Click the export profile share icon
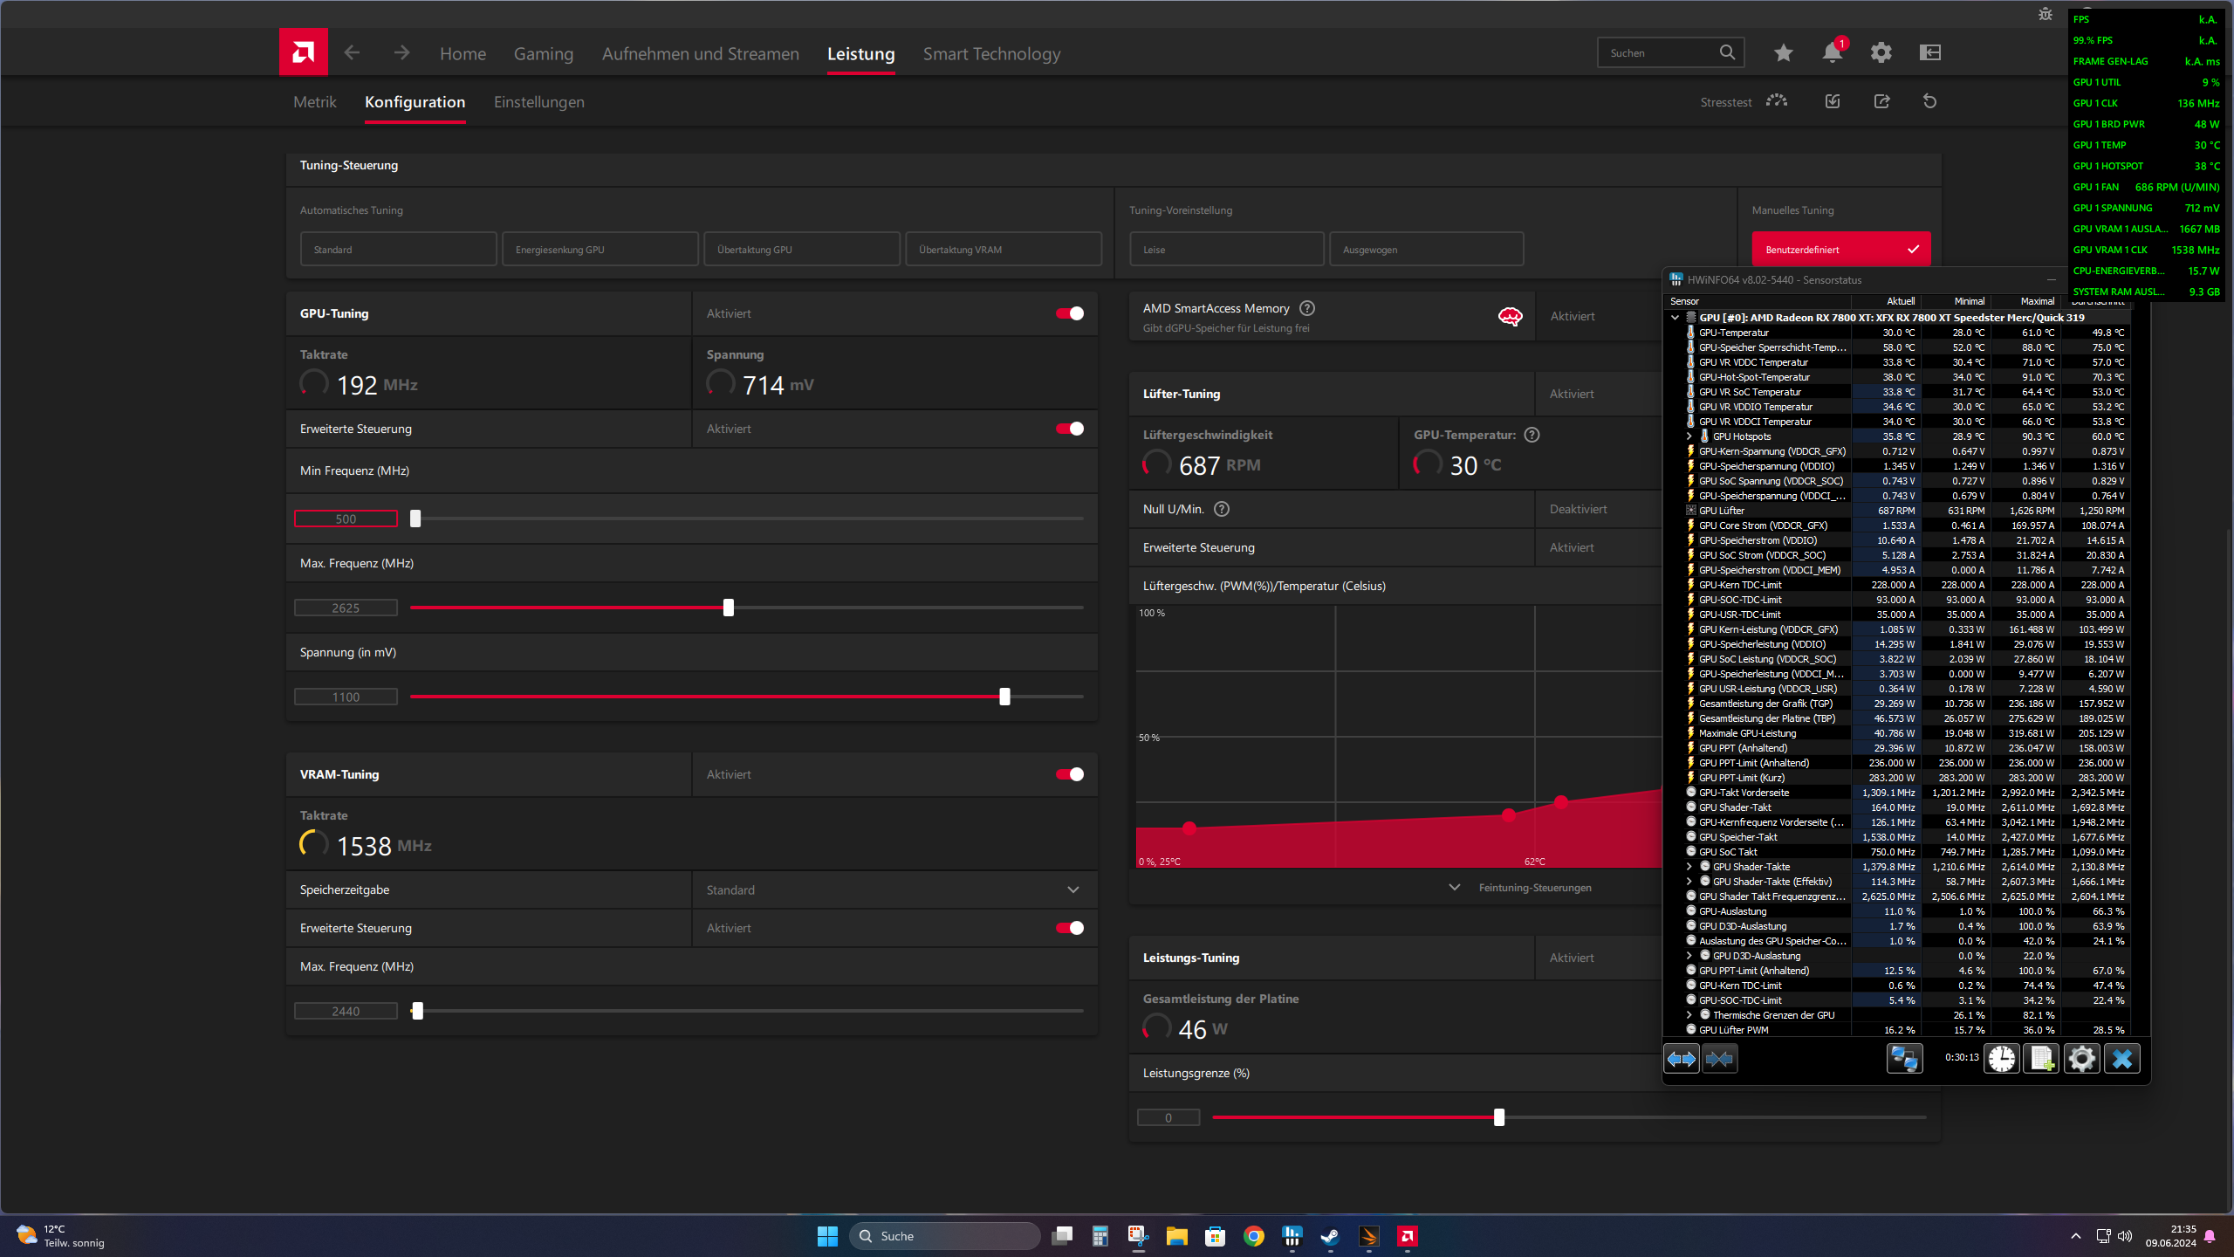The image size is (2234, 1257). (1881, 101)
